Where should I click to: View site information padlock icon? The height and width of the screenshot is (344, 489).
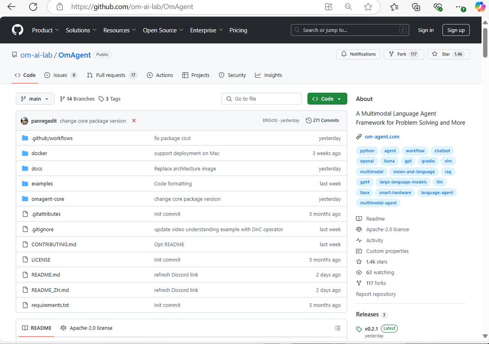pos(60,7)
